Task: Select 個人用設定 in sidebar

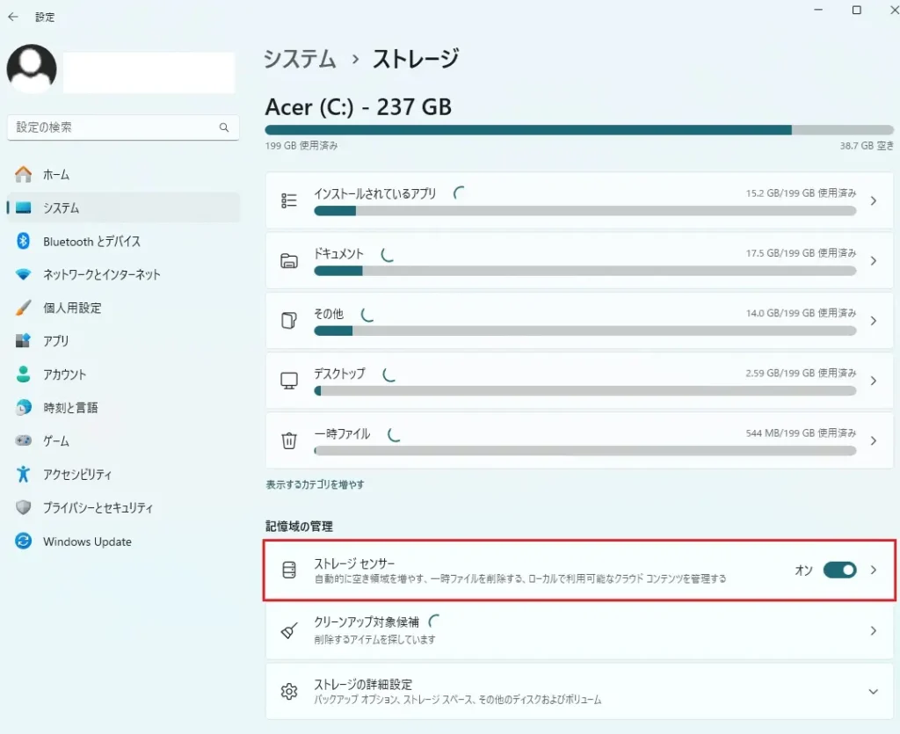Action: click(123, 308)
